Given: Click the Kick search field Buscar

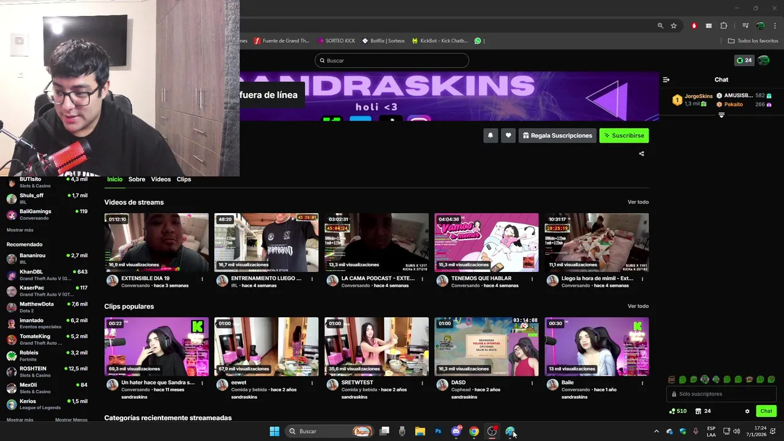Looking at the screenshot, I should (x=392, y=61).
